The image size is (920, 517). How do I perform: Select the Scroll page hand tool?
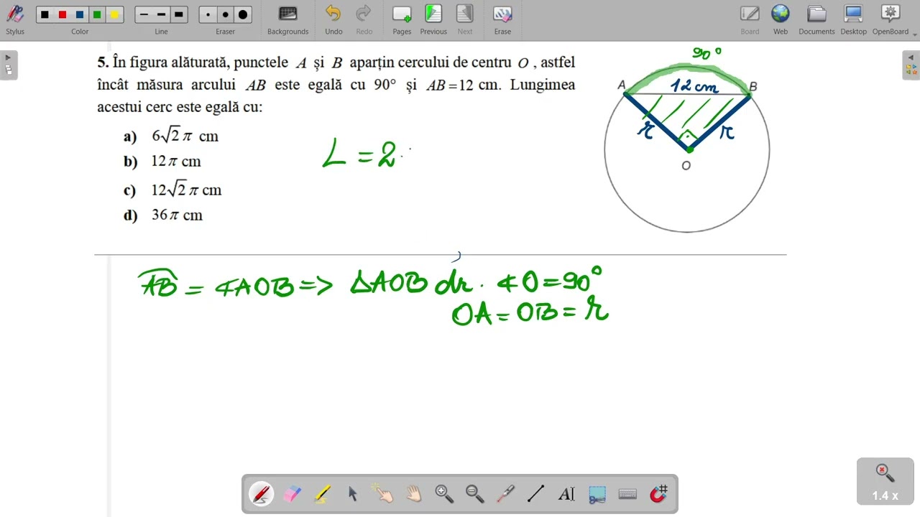coord(414,494)
